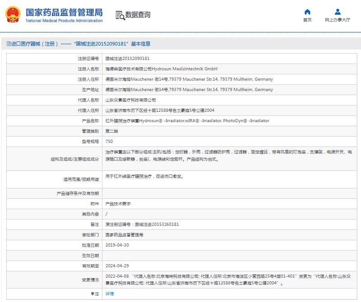Select registration number 国械注进20152090181 value
361x302 pixels.
click(127, 59)
